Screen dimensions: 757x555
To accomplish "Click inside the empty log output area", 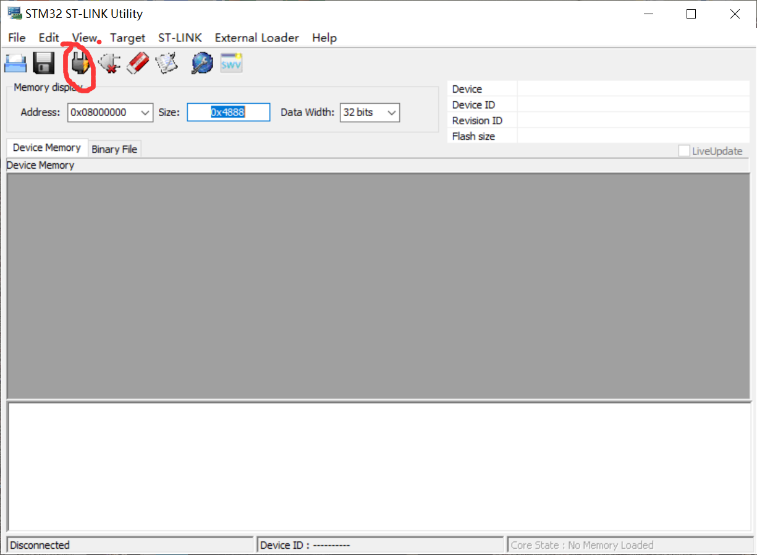I will [378, 466].
